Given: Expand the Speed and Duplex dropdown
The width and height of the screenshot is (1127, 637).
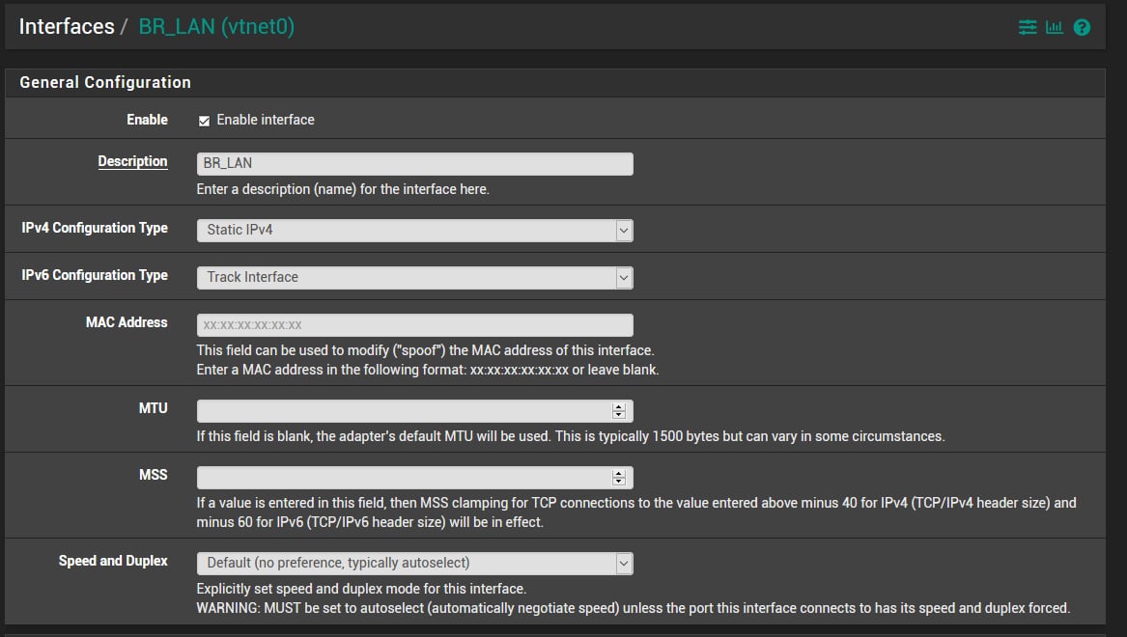Looking at the screenshot, I should (414, 564).
